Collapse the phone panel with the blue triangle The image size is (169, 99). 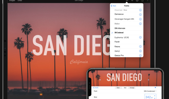tap(155, 88)
